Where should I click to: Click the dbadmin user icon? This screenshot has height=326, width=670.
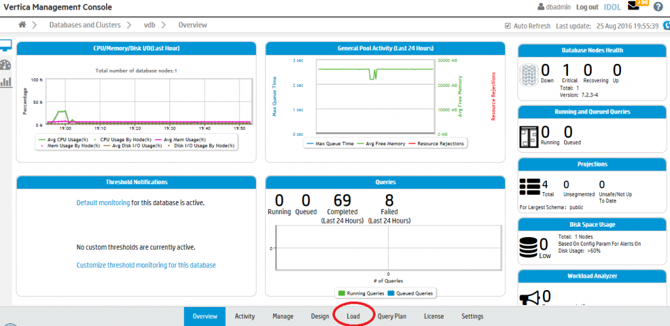(x=540, y=7)
